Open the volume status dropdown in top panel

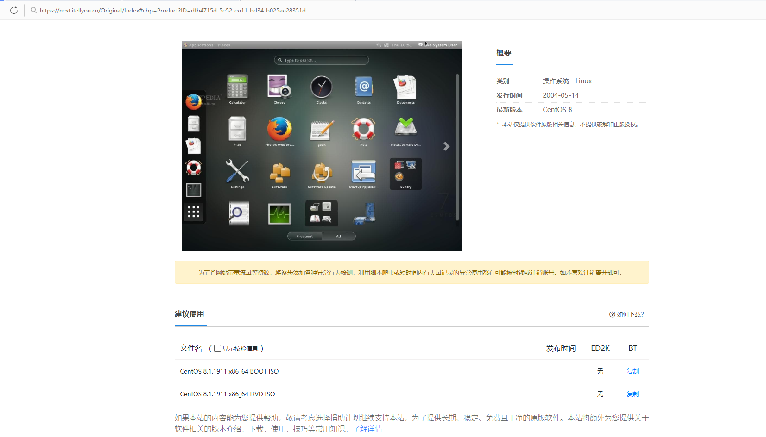378,44
